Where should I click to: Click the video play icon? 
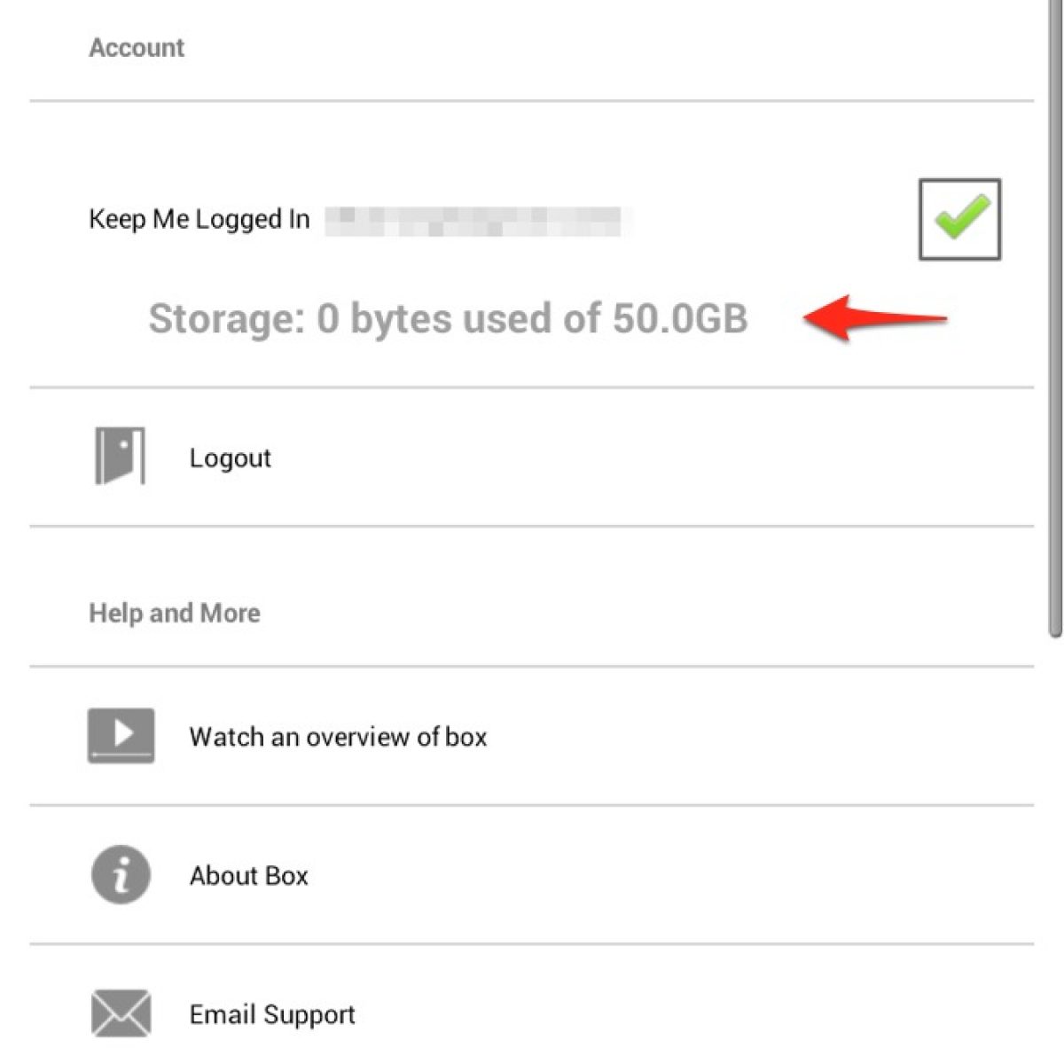tap(121, 735)
